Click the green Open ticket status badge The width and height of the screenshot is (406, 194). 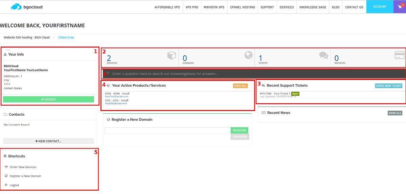coord(295,93)
